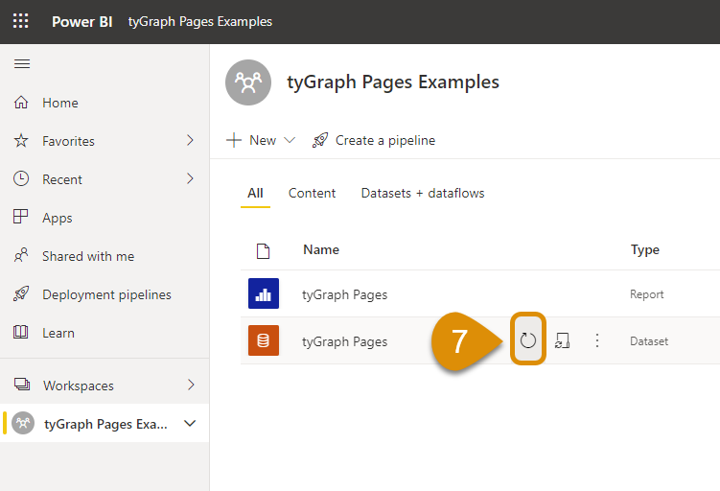Click the tyGraph Pages report icon

point(263,294)
